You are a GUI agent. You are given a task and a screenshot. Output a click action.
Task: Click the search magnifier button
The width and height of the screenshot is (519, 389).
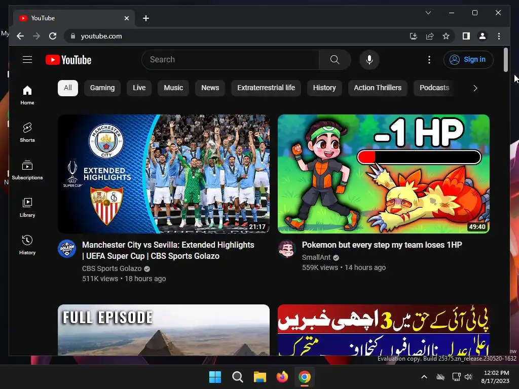(x=335, y=60)
